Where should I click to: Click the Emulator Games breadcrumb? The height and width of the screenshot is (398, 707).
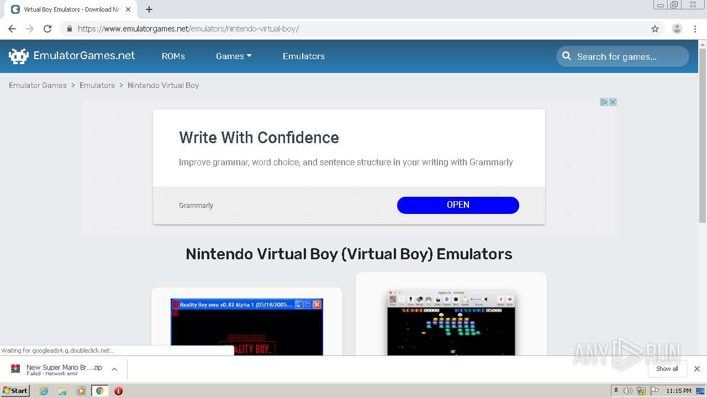[x=38, y=85]
